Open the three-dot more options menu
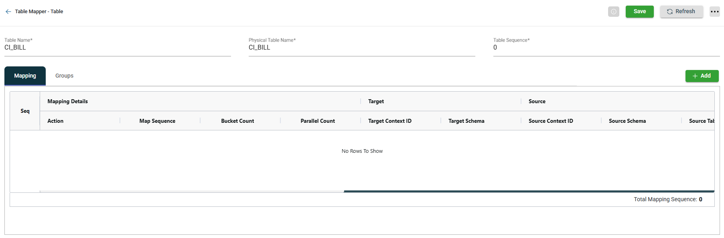 [714, 12]
